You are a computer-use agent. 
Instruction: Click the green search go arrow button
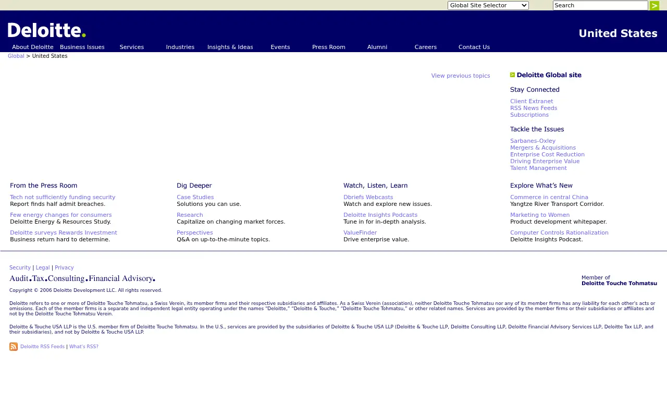tap(654, 6)
